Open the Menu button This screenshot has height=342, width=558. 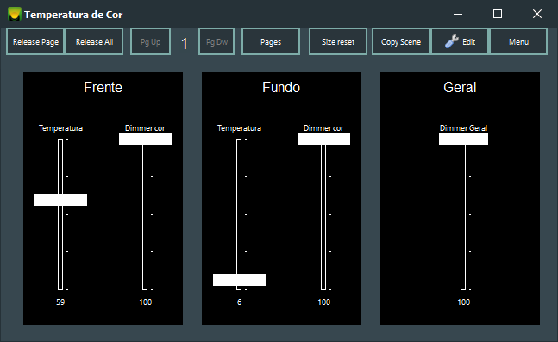click(518, 41)
